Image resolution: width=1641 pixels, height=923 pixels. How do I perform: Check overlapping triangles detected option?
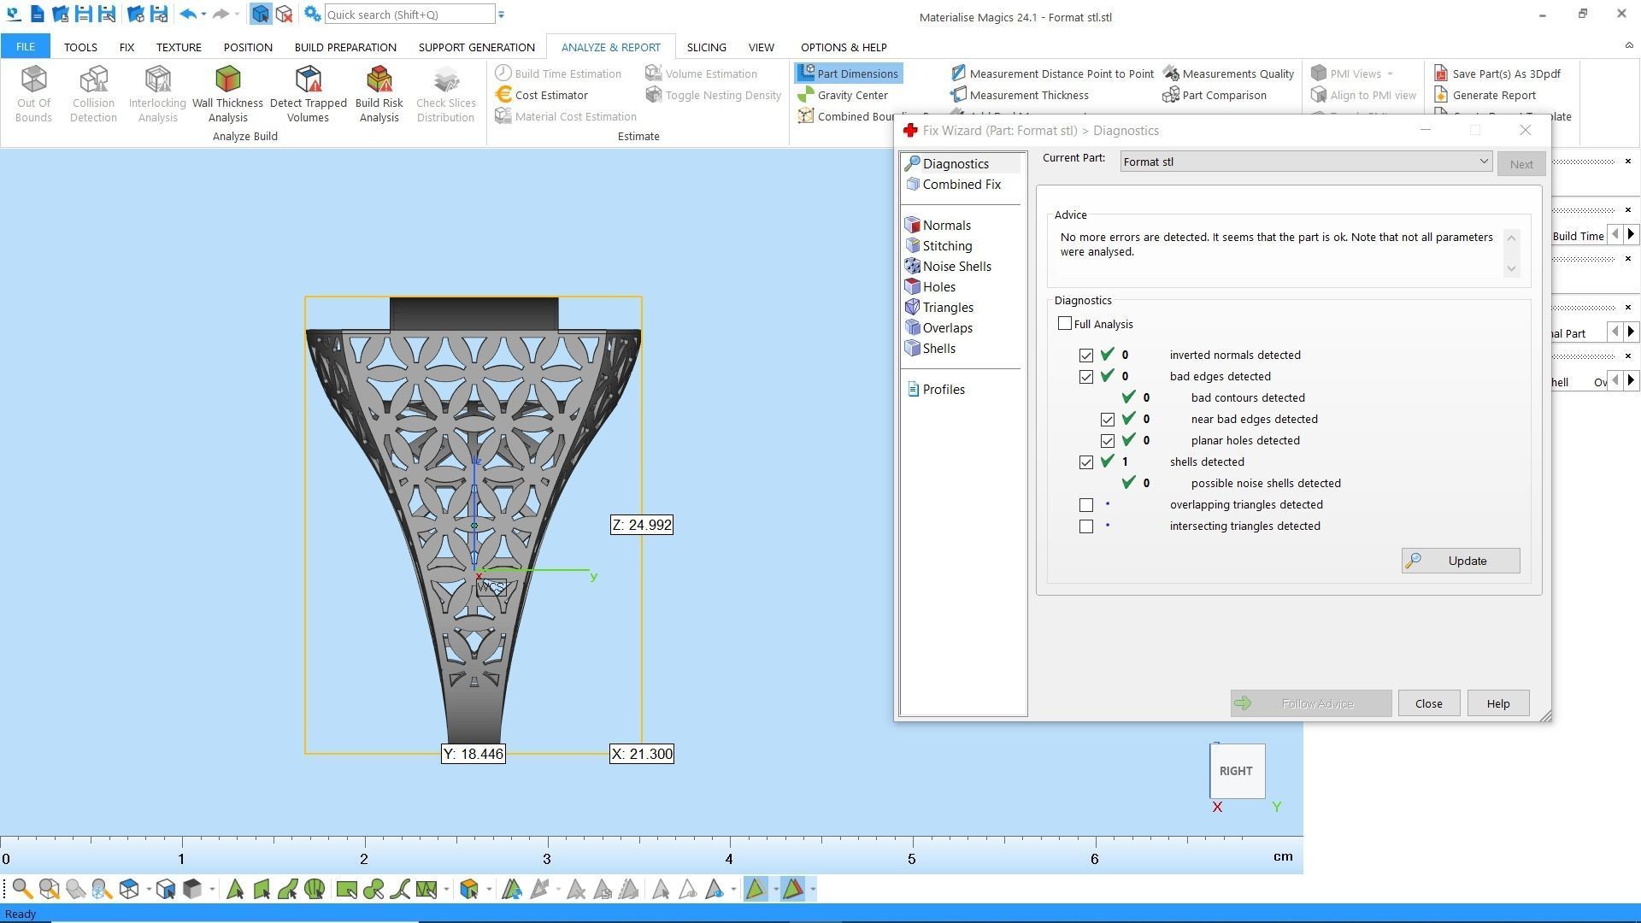click(x=1086, y=505)
